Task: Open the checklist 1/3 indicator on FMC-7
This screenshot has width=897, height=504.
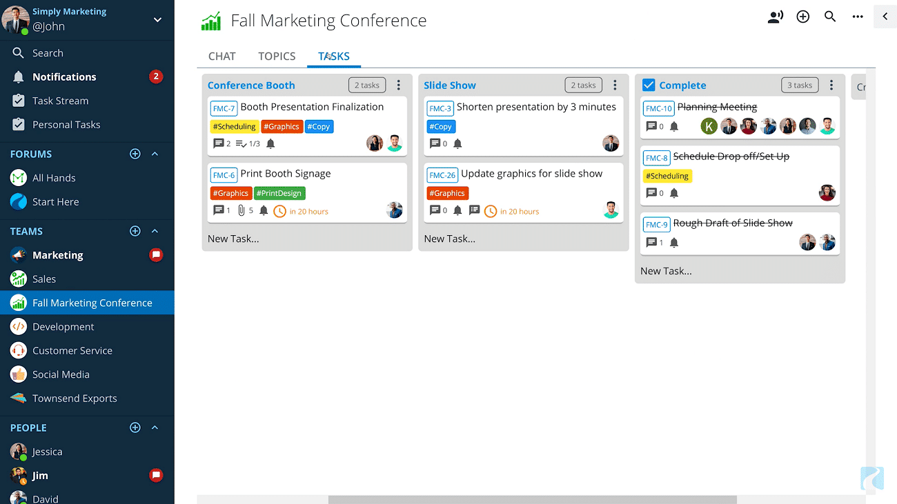Action: [248, 143]
